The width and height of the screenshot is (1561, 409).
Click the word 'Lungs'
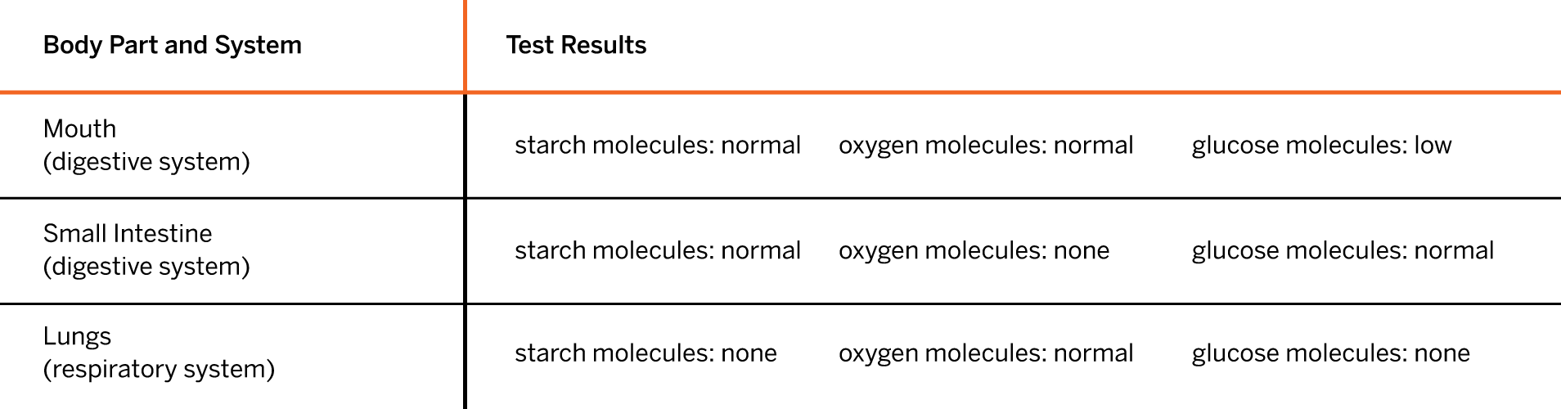coord(77,337)
